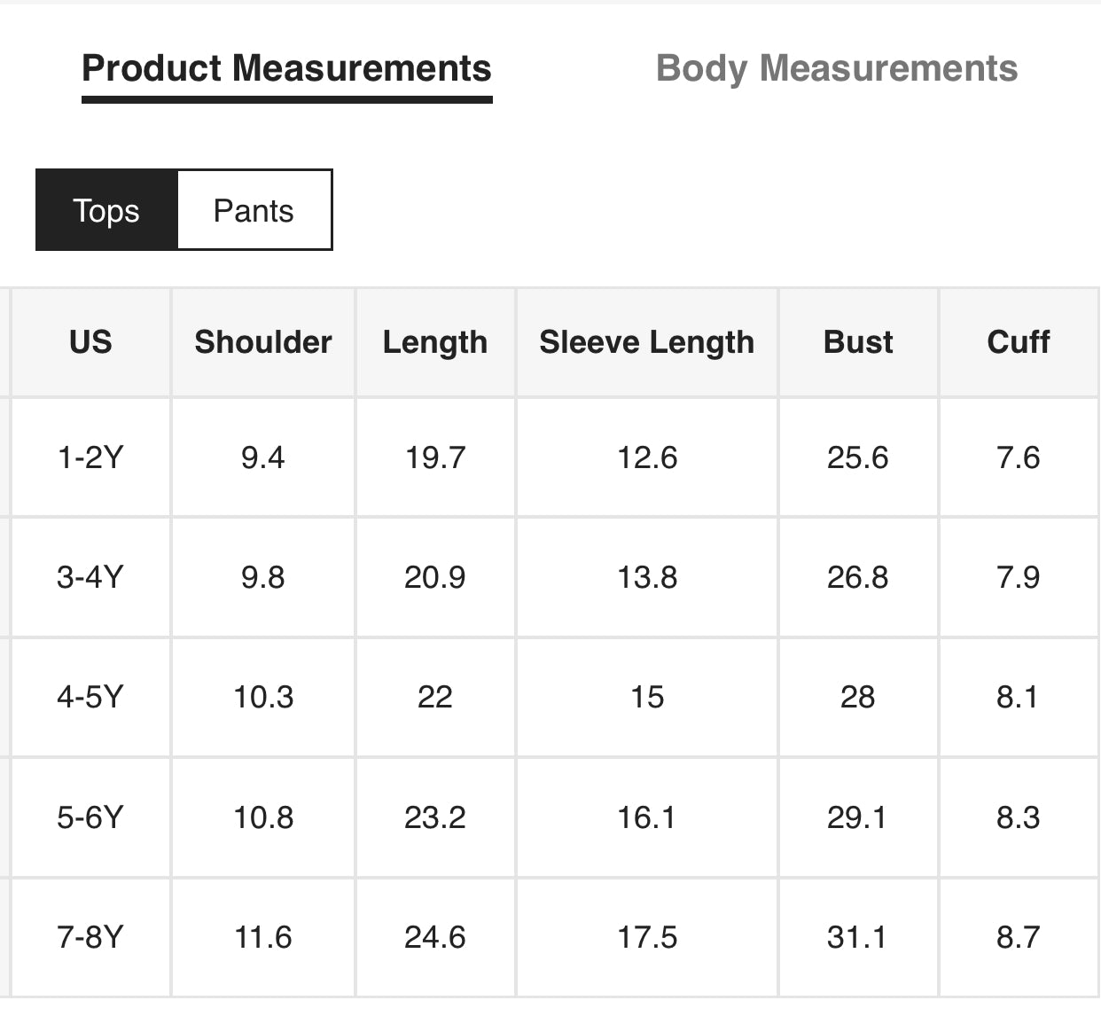Click the 17.5 sleeve length cell

point(647,937)
